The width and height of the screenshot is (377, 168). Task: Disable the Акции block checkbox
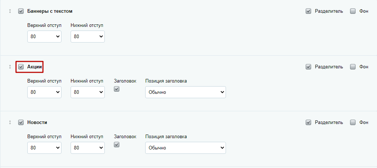pyautogui.click(x=21, y=67)
